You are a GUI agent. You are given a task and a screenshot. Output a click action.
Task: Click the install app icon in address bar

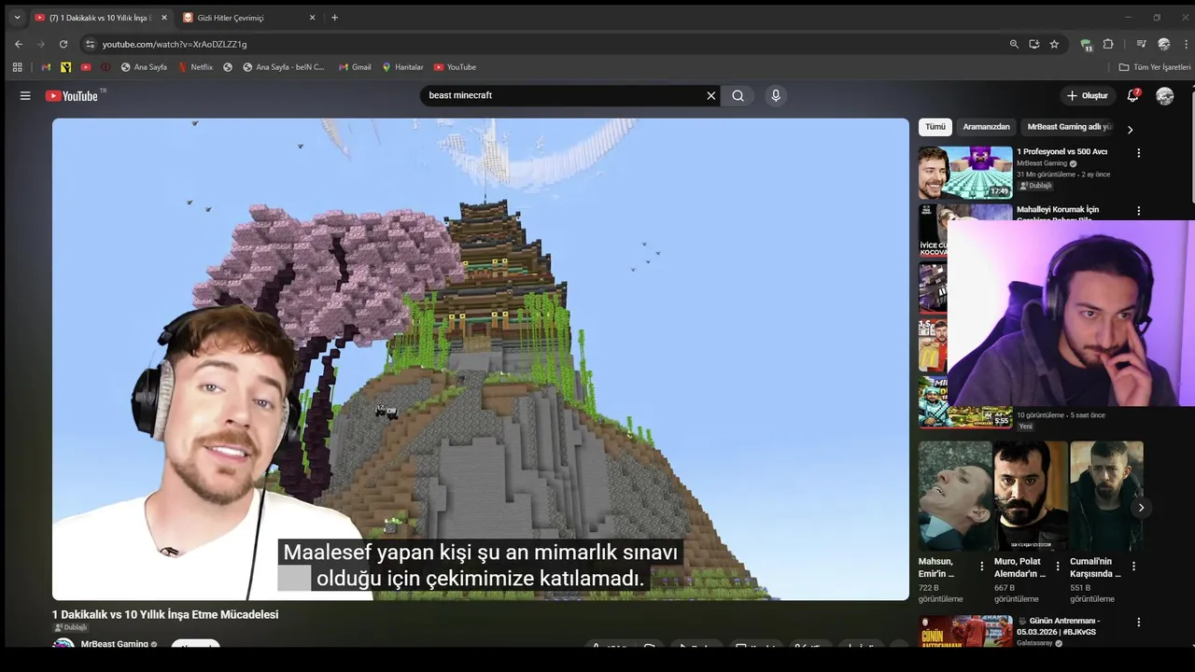[1033, 44]
